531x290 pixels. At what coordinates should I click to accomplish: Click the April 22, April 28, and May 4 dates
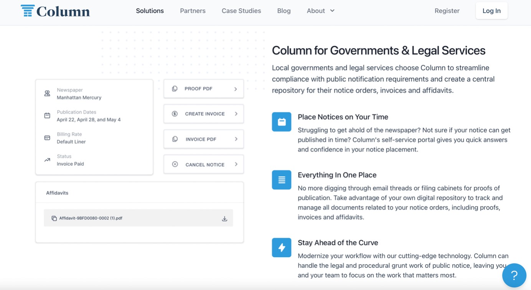tap(89, 120)
